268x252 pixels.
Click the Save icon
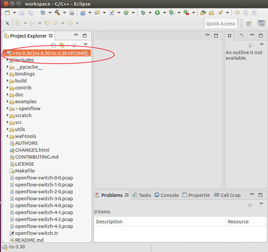pyautogui.click(x=22, y=13)
